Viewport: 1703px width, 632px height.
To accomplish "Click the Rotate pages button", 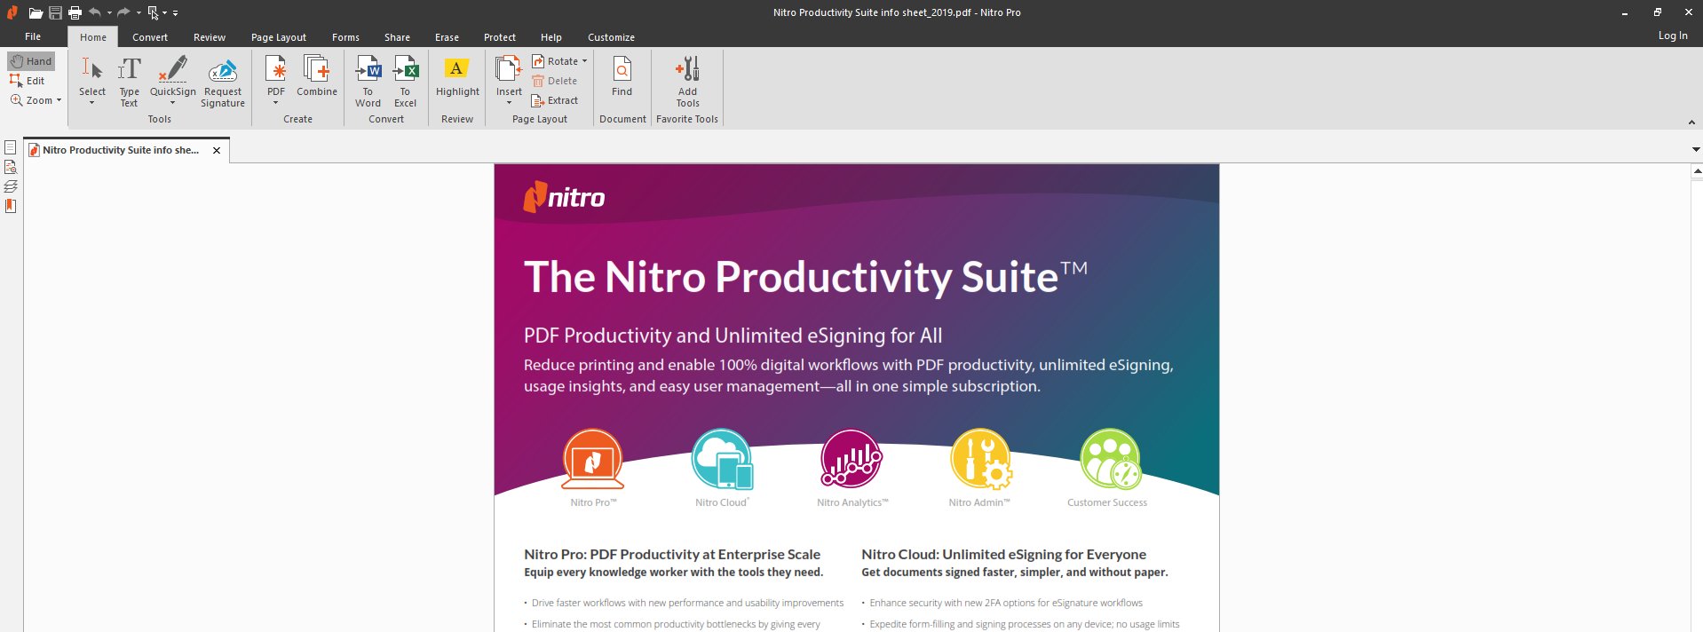I will pyautogui.click(x=556, y=61).
